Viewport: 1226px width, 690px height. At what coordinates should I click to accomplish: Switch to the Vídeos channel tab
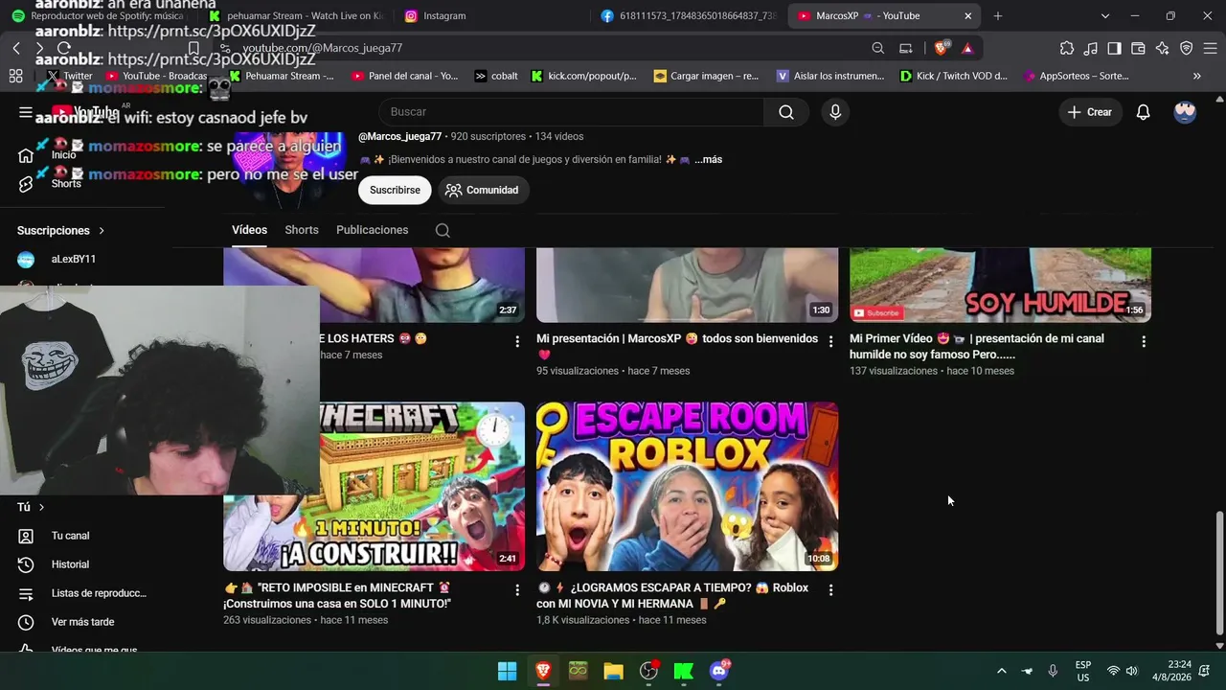click(249, 230)
